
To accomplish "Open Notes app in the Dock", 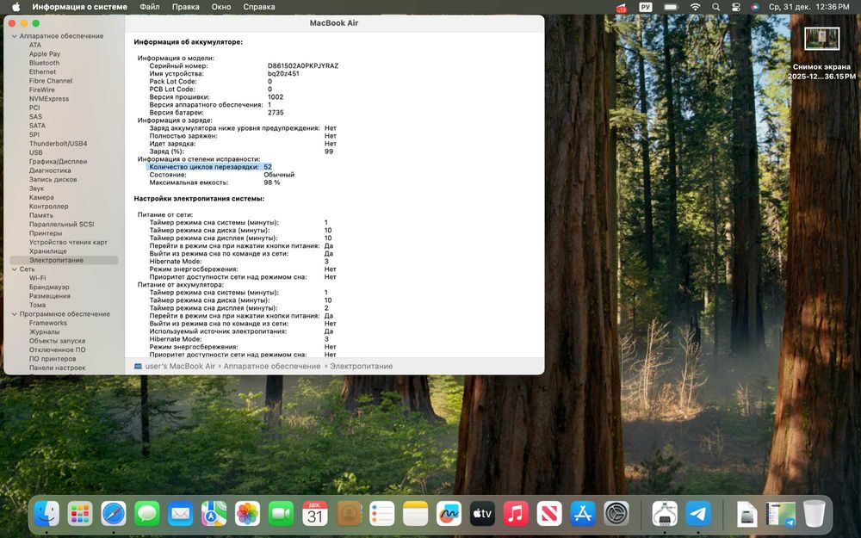I will (x=416, y=514).
